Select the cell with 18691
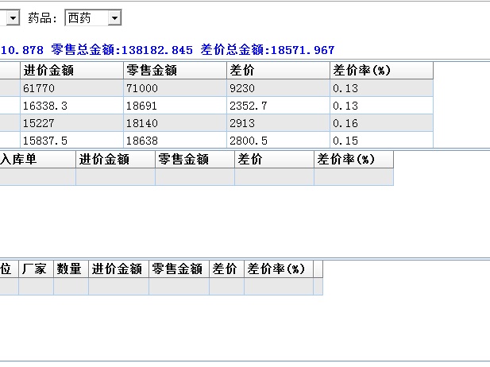The image size is (490, 367). click(x=175, y=106)
